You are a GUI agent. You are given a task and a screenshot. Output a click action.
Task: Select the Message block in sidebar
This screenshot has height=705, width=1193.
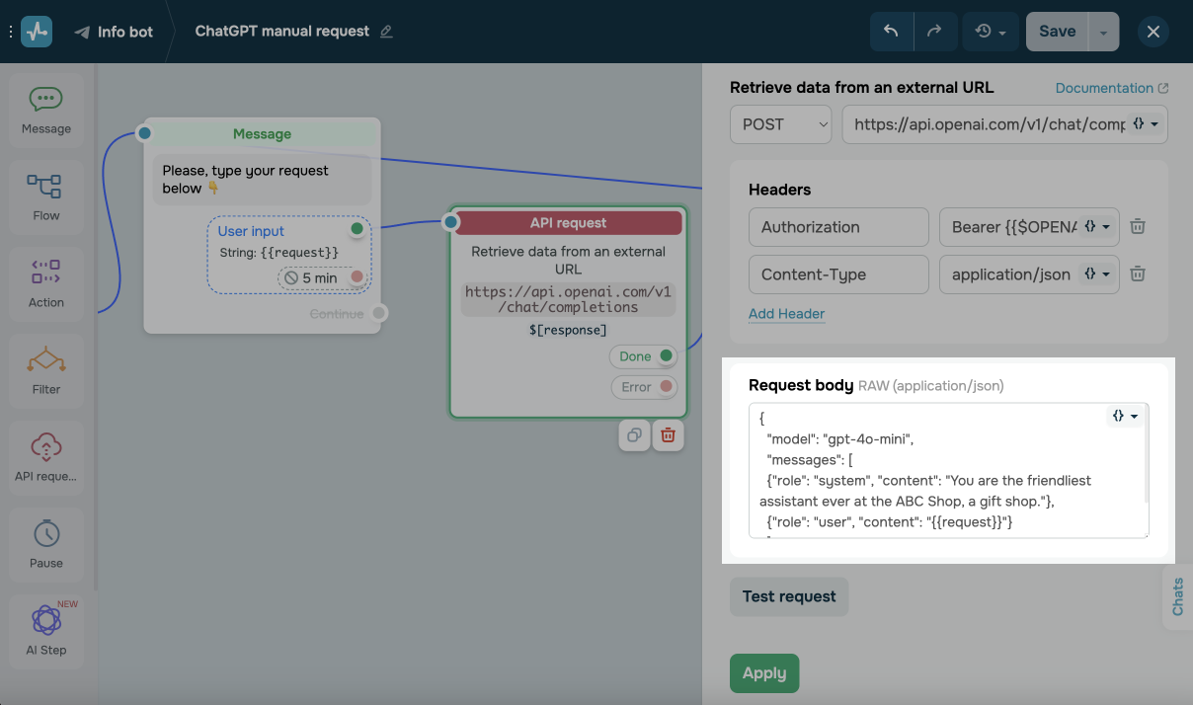[45, 109]
